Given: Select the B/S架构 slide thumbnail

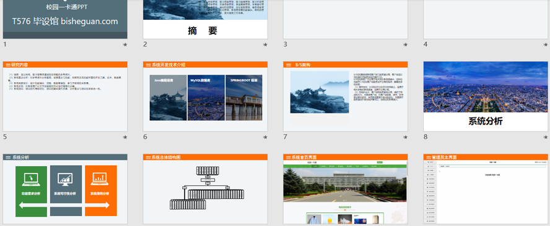Looking at the screenshot, I should tap(346, 96).
